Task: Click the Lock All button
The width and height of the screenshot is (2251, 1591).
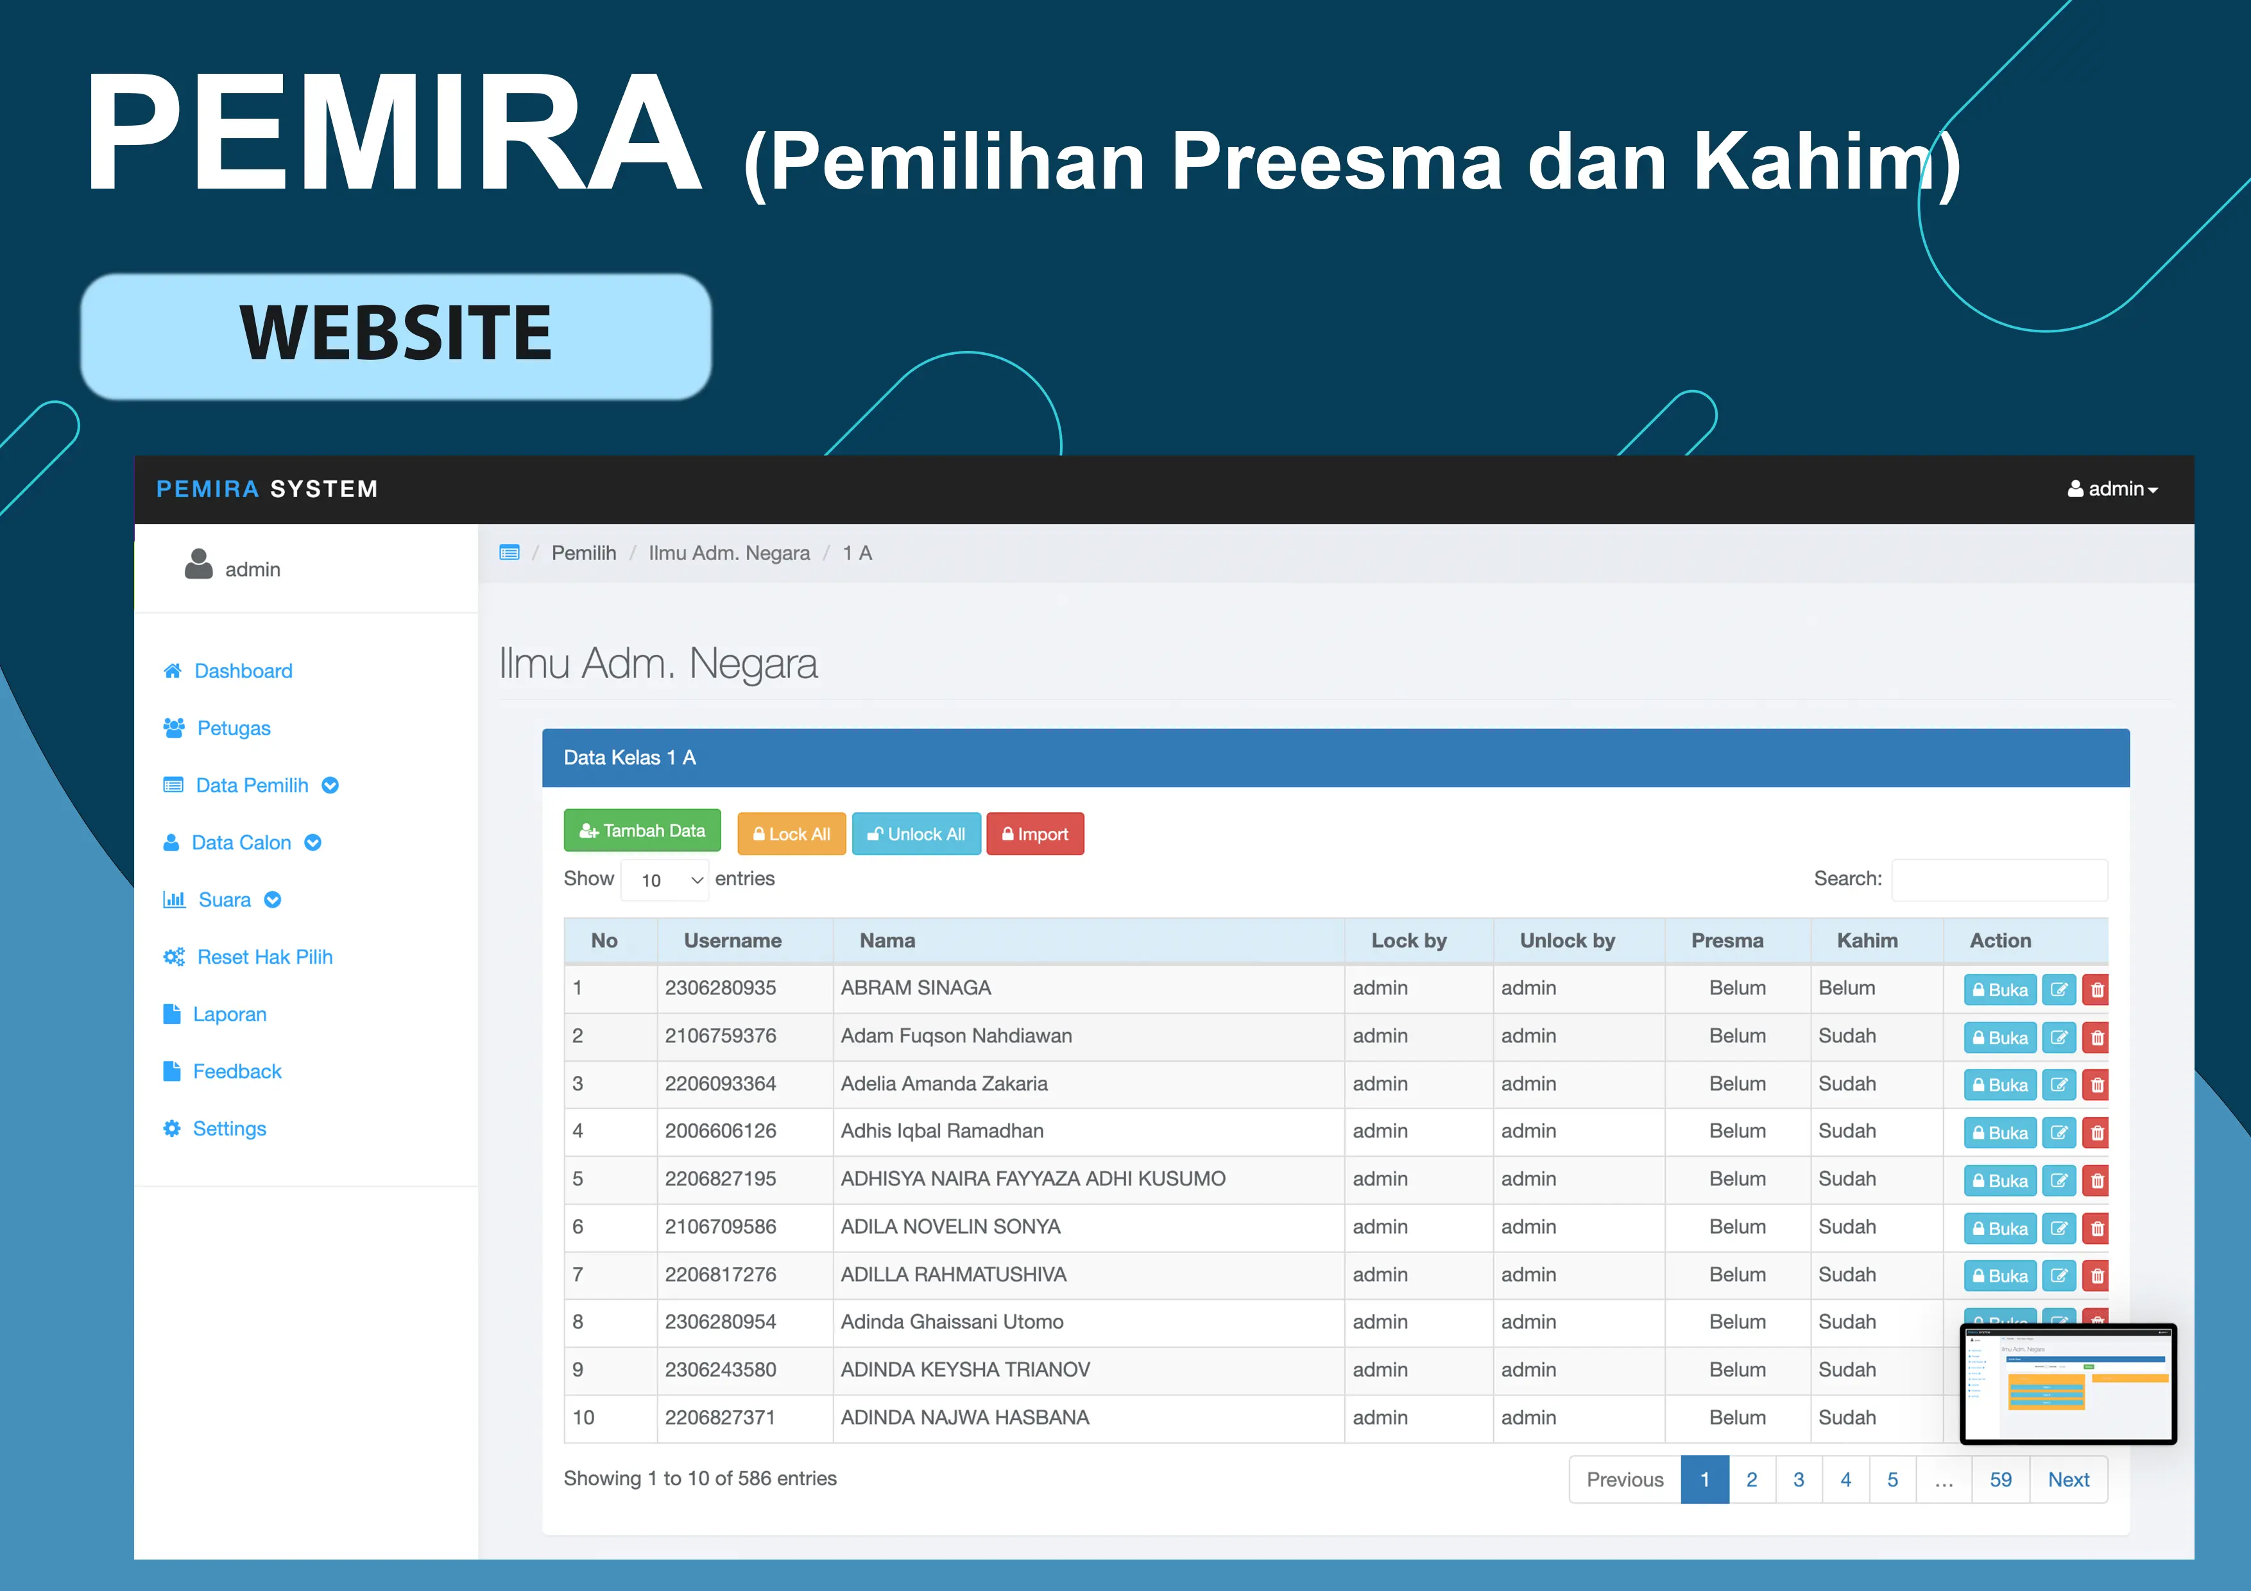Action: 791,834
